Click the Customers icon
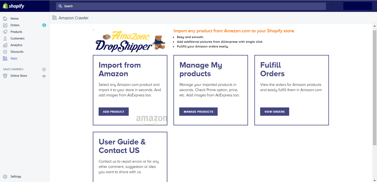Screen dimensions: 377x182 (x=5, y=38)
